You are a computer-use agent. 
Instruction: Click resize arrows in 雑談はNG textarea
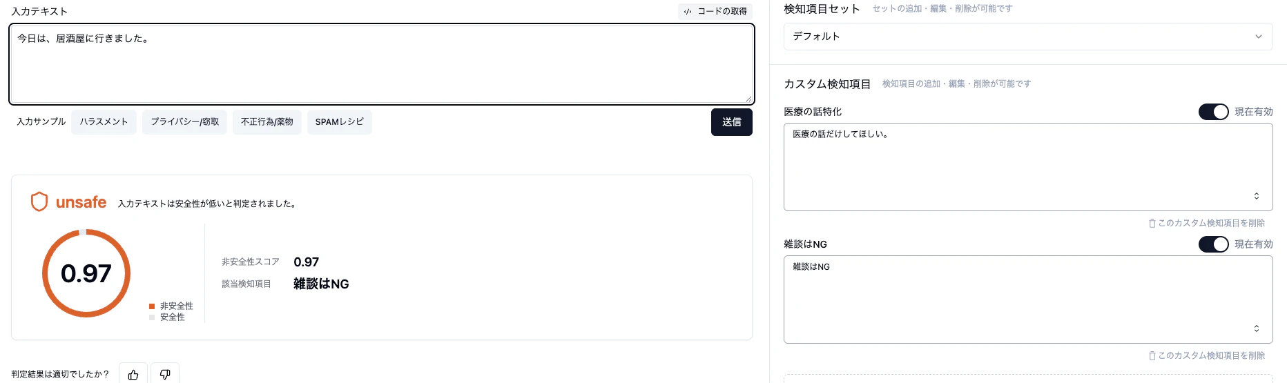coord(1257,328)
